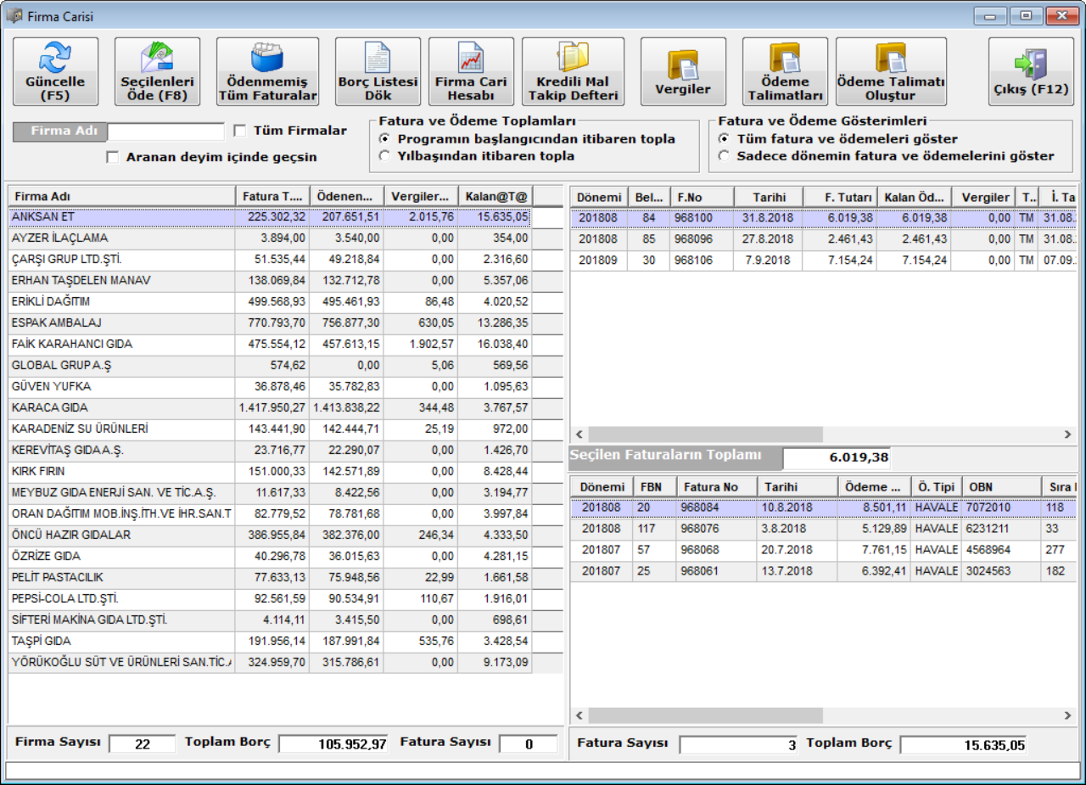1086x785 pixels.
Task: Toggle Aranan deyim içinde geçsin checkbox
Action: coord(113,157)
